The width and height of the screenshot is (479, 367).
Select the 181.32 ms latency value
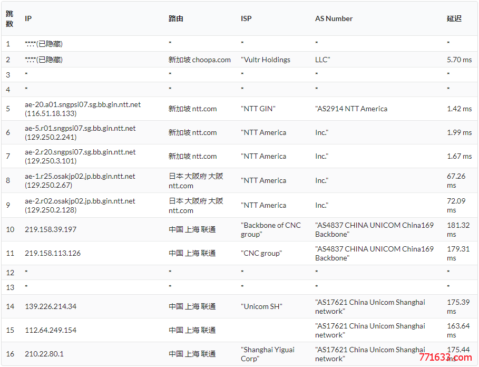(458, 229)
